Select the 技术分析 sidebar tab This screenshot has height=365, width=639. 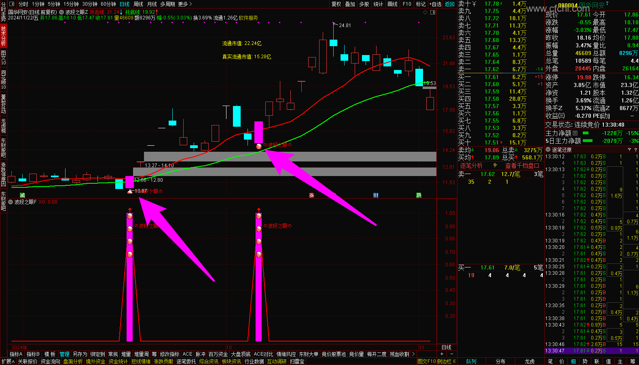pos(3,36)
